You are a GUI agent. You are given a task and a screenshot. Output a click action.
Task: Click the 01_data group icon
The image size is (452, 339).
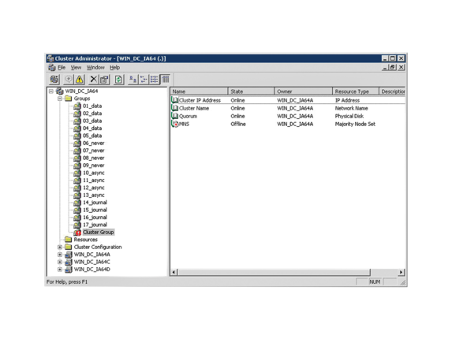(x=77, y=106)
